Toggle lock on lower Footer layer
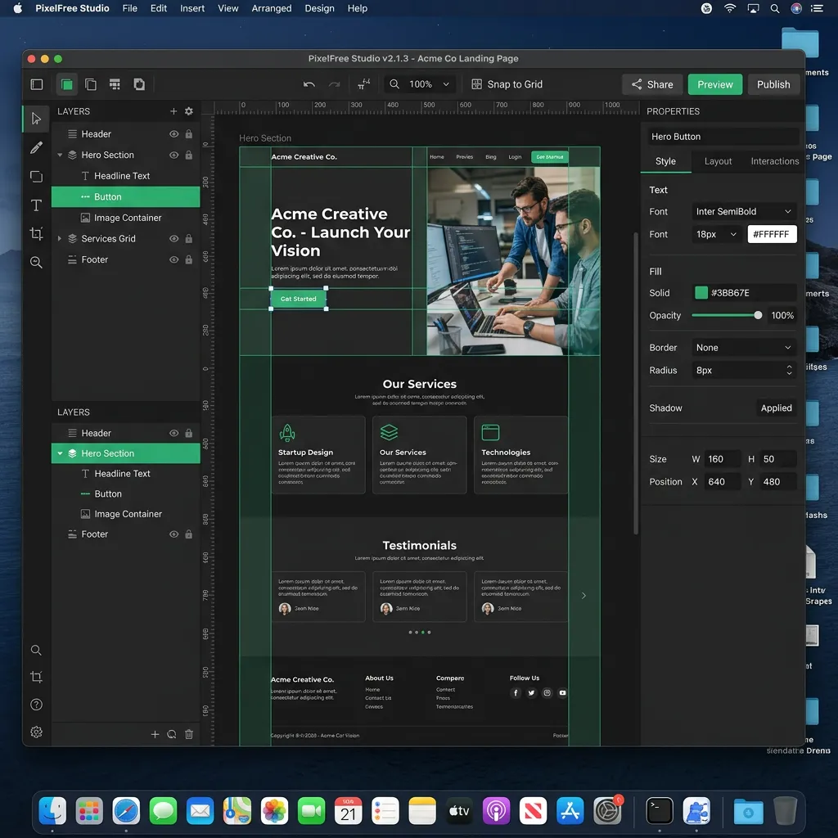The width and height of the screenshot is (838, 838). coord(189,534)
